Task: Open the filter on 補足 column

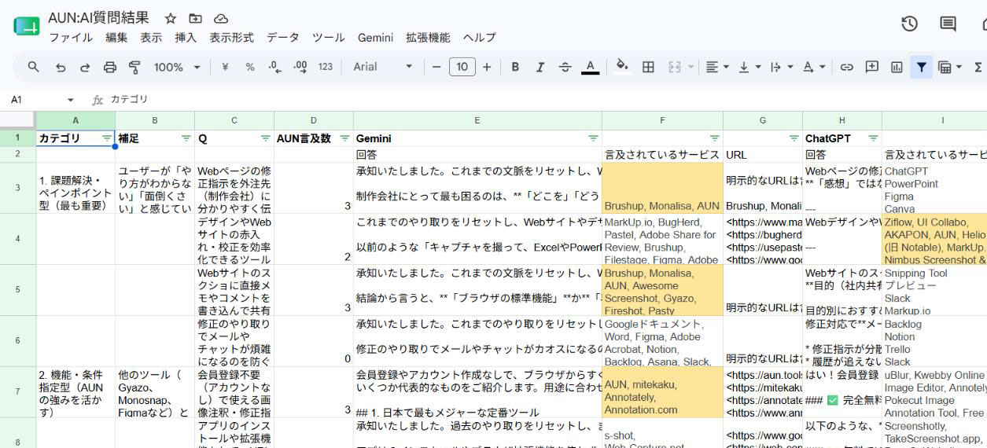Action: tap(186, 138)
